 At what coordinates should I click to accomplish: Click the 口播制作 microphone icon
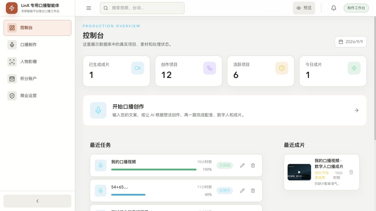coord(12,45)
